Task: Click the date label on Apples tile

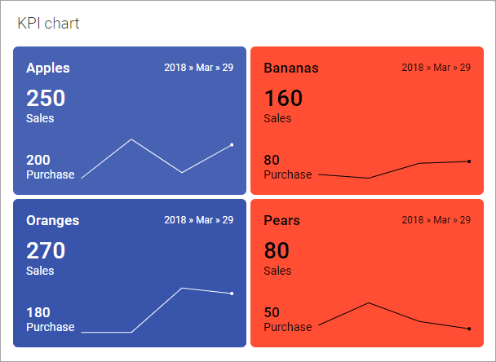Action: (198, 67)
